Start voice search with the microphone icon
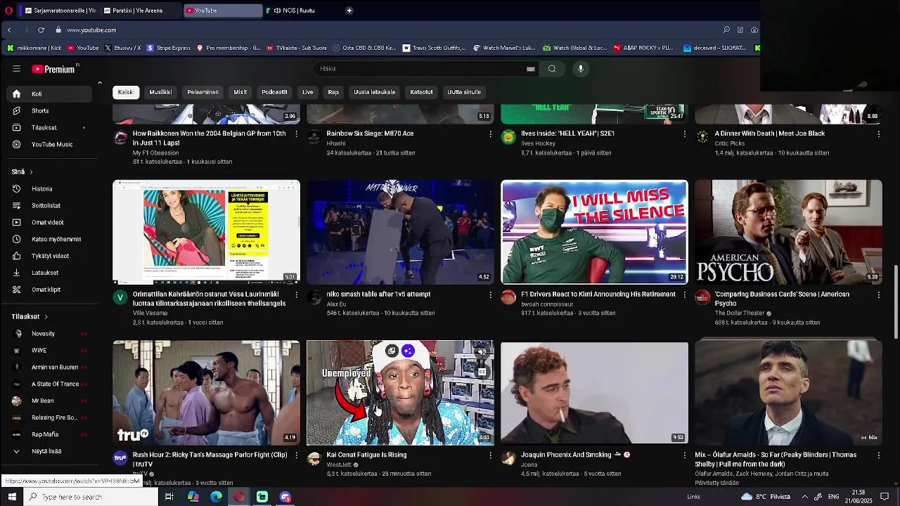The height and width of the screenshot is (506, 900). (581, 69)
